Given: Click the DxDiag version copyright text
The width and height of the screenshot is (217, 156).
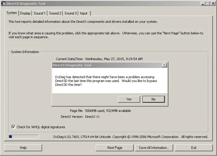Looking at the screenshot, I should point(131,137).
